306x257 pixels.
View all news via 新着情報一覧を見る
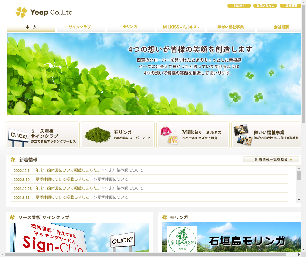(x=271, y=159)
